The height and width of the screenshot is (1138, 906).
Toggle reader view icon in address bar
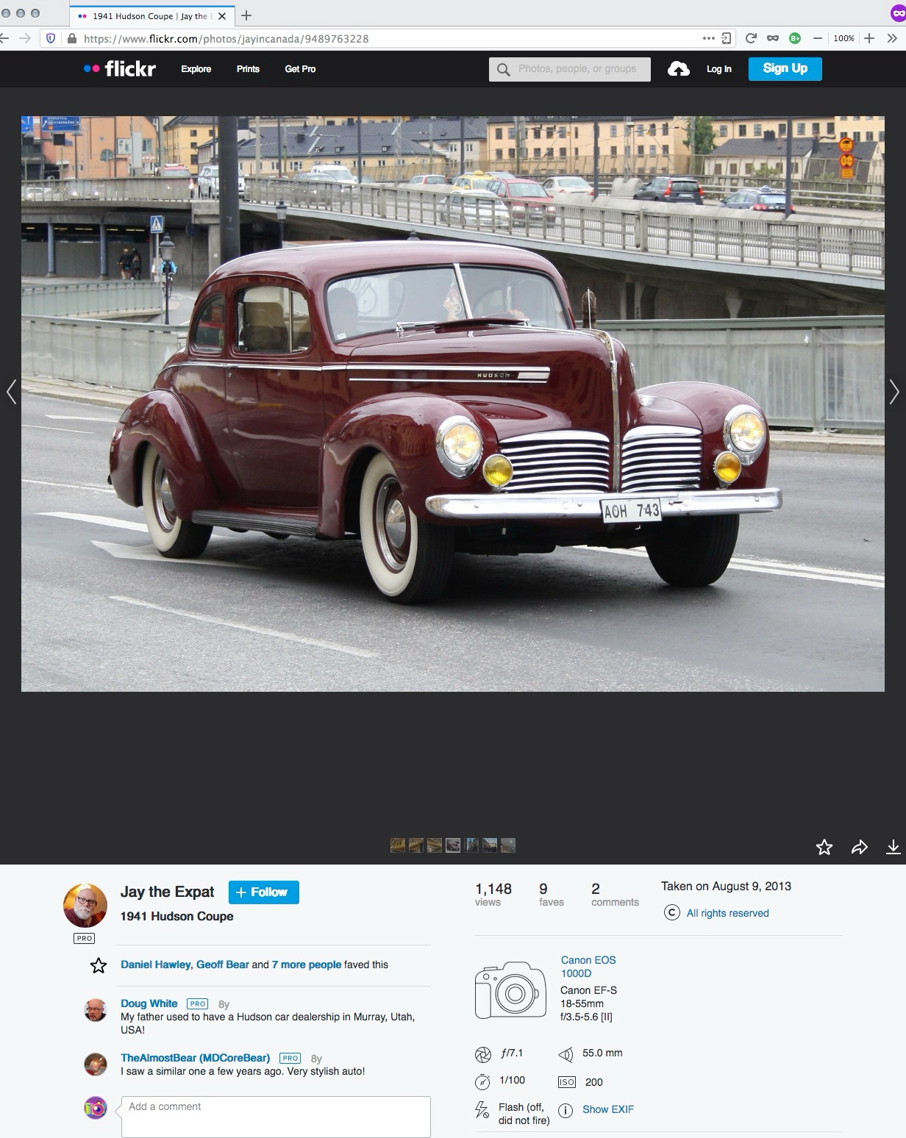727,38
